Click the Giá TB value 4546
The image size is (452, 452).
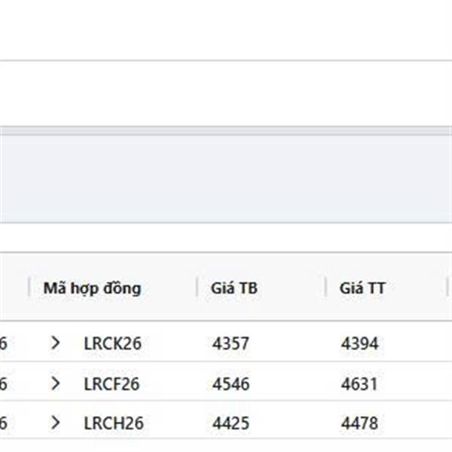[x=231, y=384]
